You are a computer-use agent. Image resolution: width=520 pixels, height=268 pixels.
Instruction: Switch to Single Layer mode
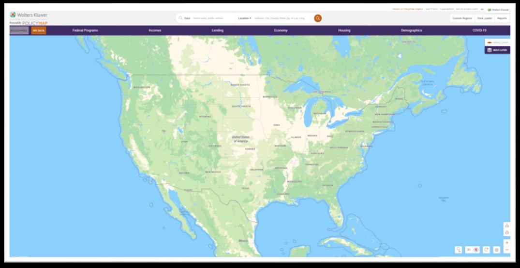pos(497,42)
